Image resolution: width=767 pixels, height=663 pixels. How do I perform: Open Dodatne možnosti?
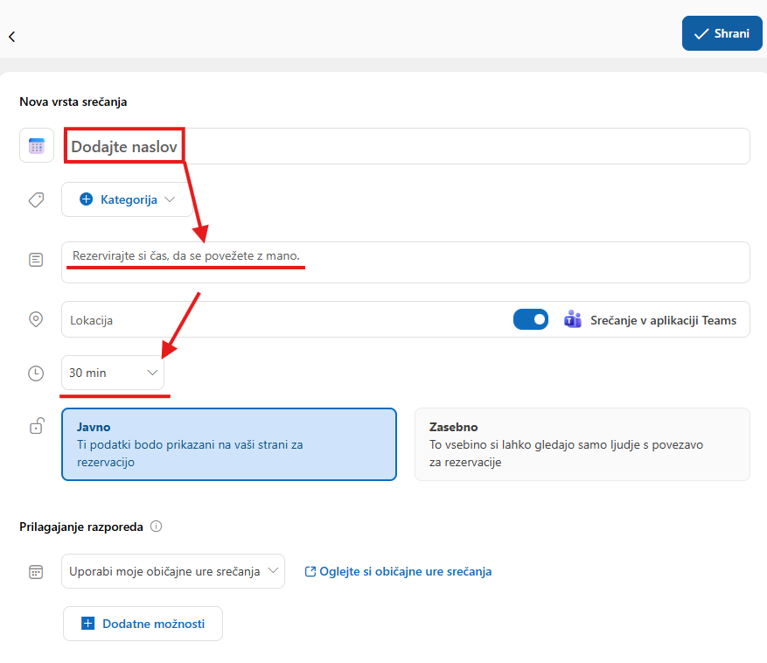point(143,624)
